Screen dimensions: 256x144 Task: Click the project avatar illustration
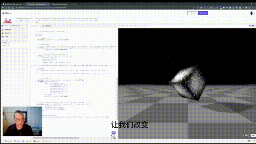tap(7, 20)
